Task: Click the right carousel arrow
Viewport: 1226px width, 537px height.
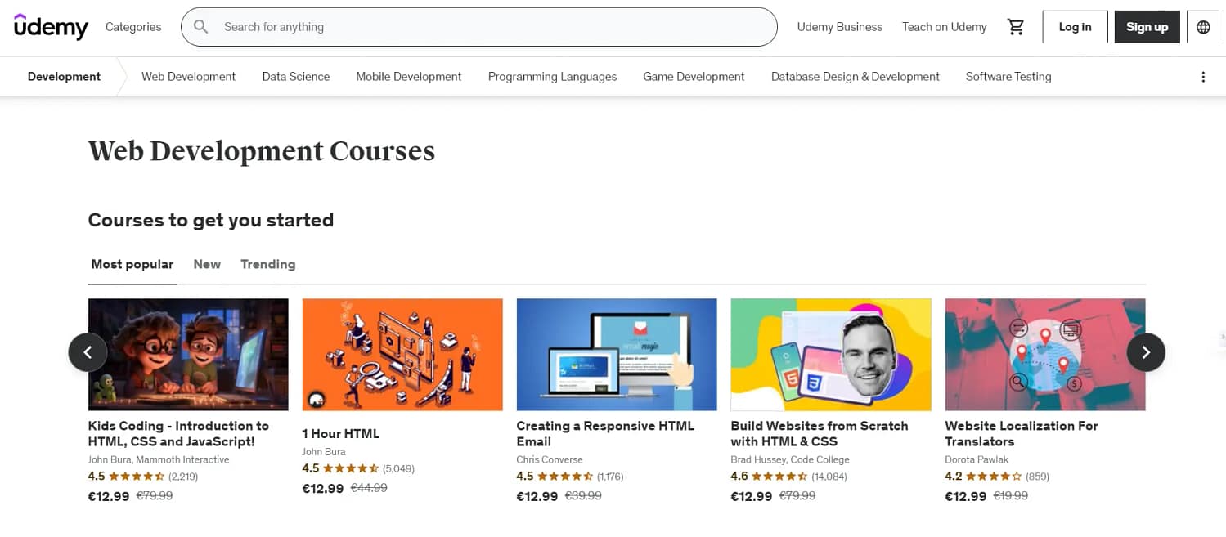Action: click(x=1146, y=351)
